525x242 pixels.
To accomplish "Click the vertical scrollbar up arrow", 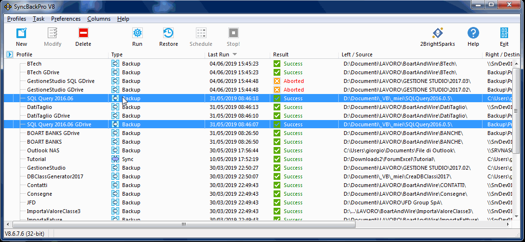I will click(x=516, y=64).
